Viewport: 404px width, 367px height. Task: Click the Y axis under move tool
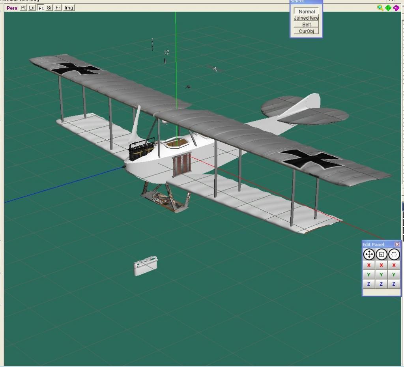369,275
